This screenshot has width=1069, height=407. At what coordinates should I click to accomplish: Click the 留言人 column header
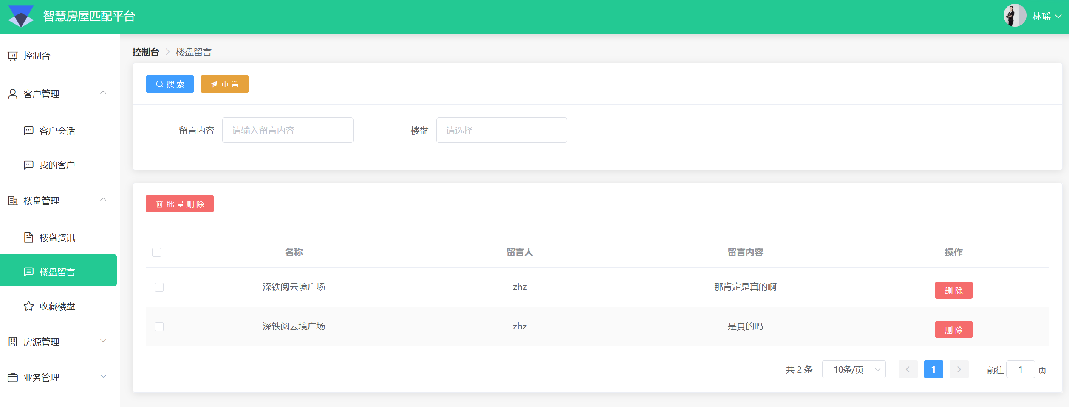(x=520, y=252)
